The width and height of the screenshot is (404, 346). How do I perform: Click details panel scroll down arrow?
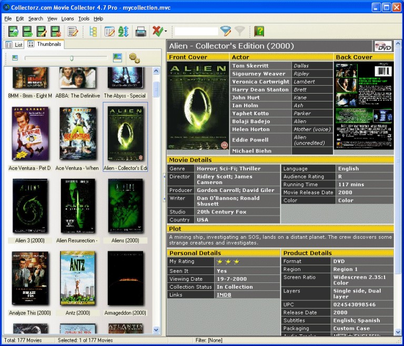pos(398,332)
